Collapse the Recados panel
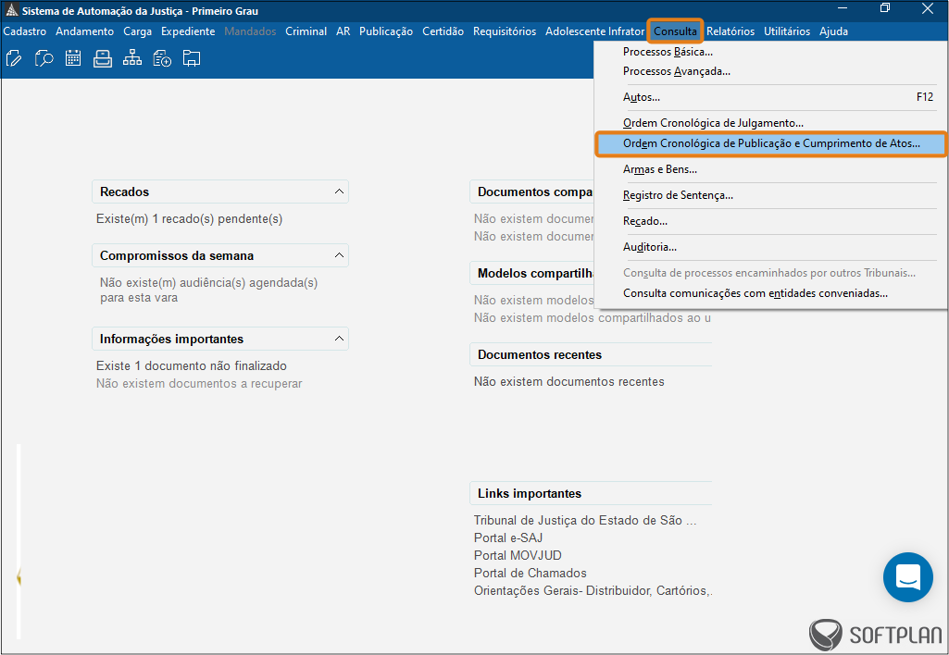 pos(339,192)
